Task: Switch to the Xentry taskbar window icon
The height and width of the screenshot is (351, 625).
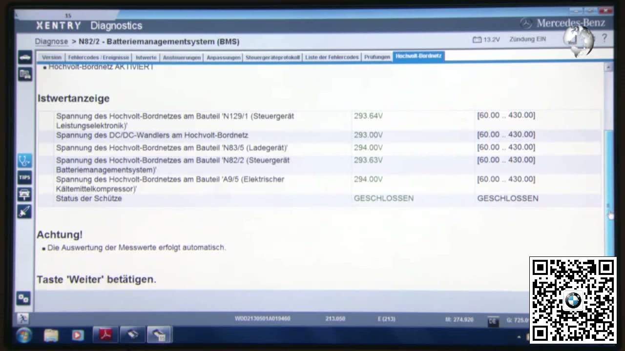Action: tap(159, 334)
